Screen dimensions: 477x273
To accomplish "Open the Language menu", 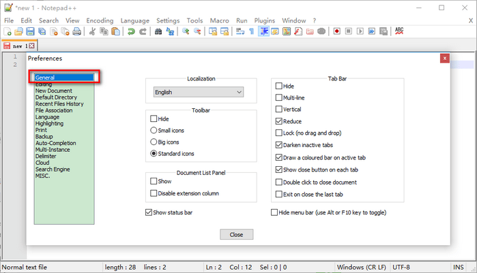I will click(134, 20).
